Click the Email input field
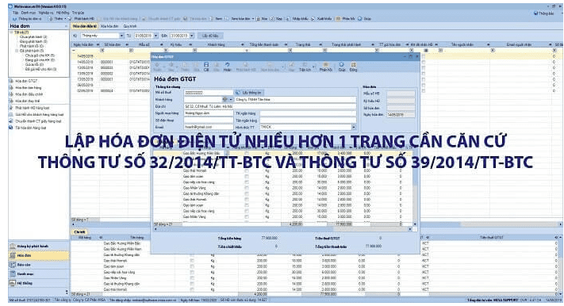This screenshot has height=306, width=564. click(x=209, y=128)
